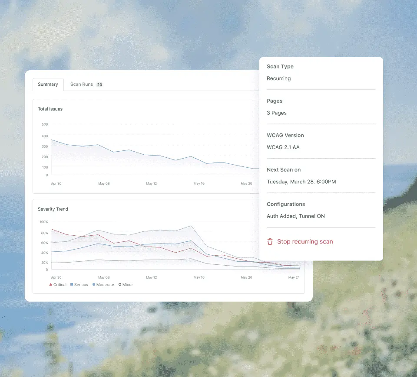Click the Total Issues chart title

tap(50, 109)
